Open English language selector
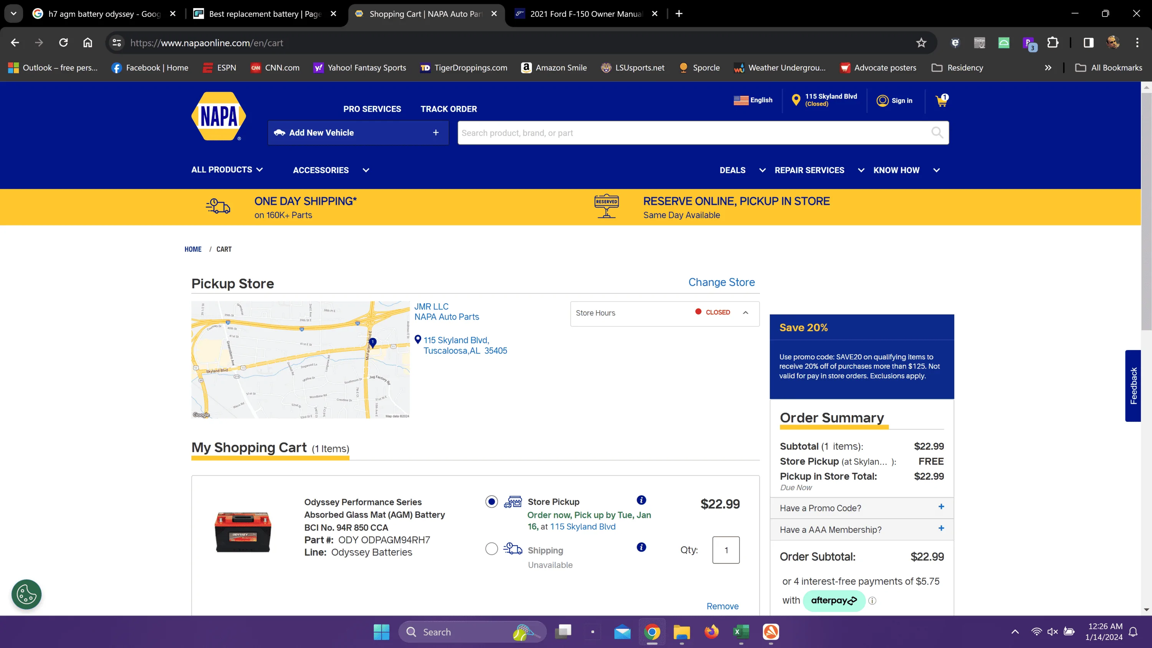 coord(753,100)
